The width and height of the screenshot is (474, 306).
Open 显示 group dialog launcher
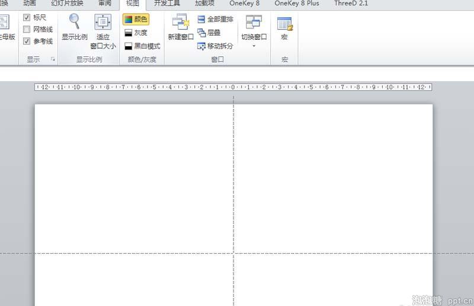pos(53,59)
